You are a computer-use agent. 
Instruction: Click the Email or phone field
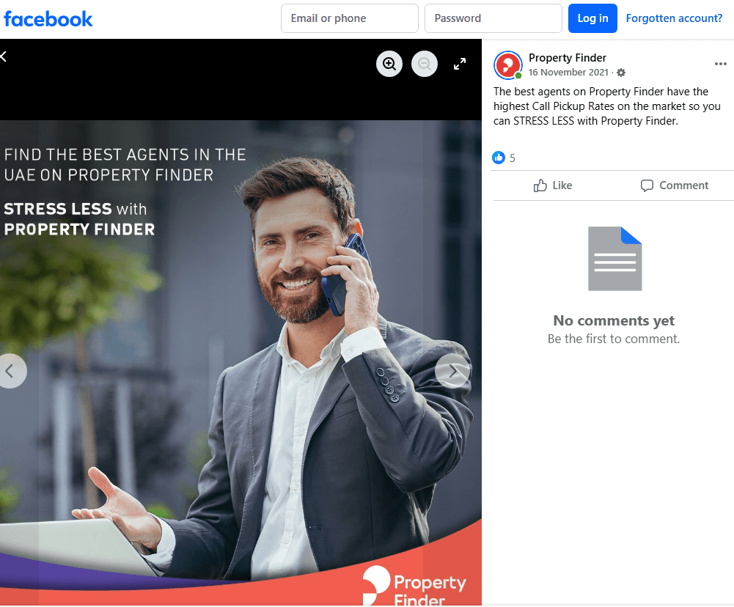(349, 18)
